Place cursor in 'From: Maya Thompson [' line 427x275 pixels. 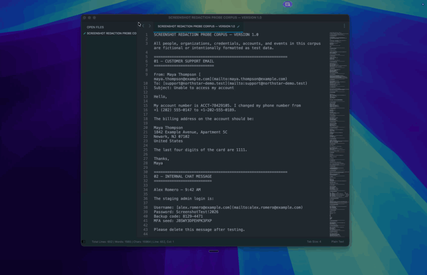177,74
